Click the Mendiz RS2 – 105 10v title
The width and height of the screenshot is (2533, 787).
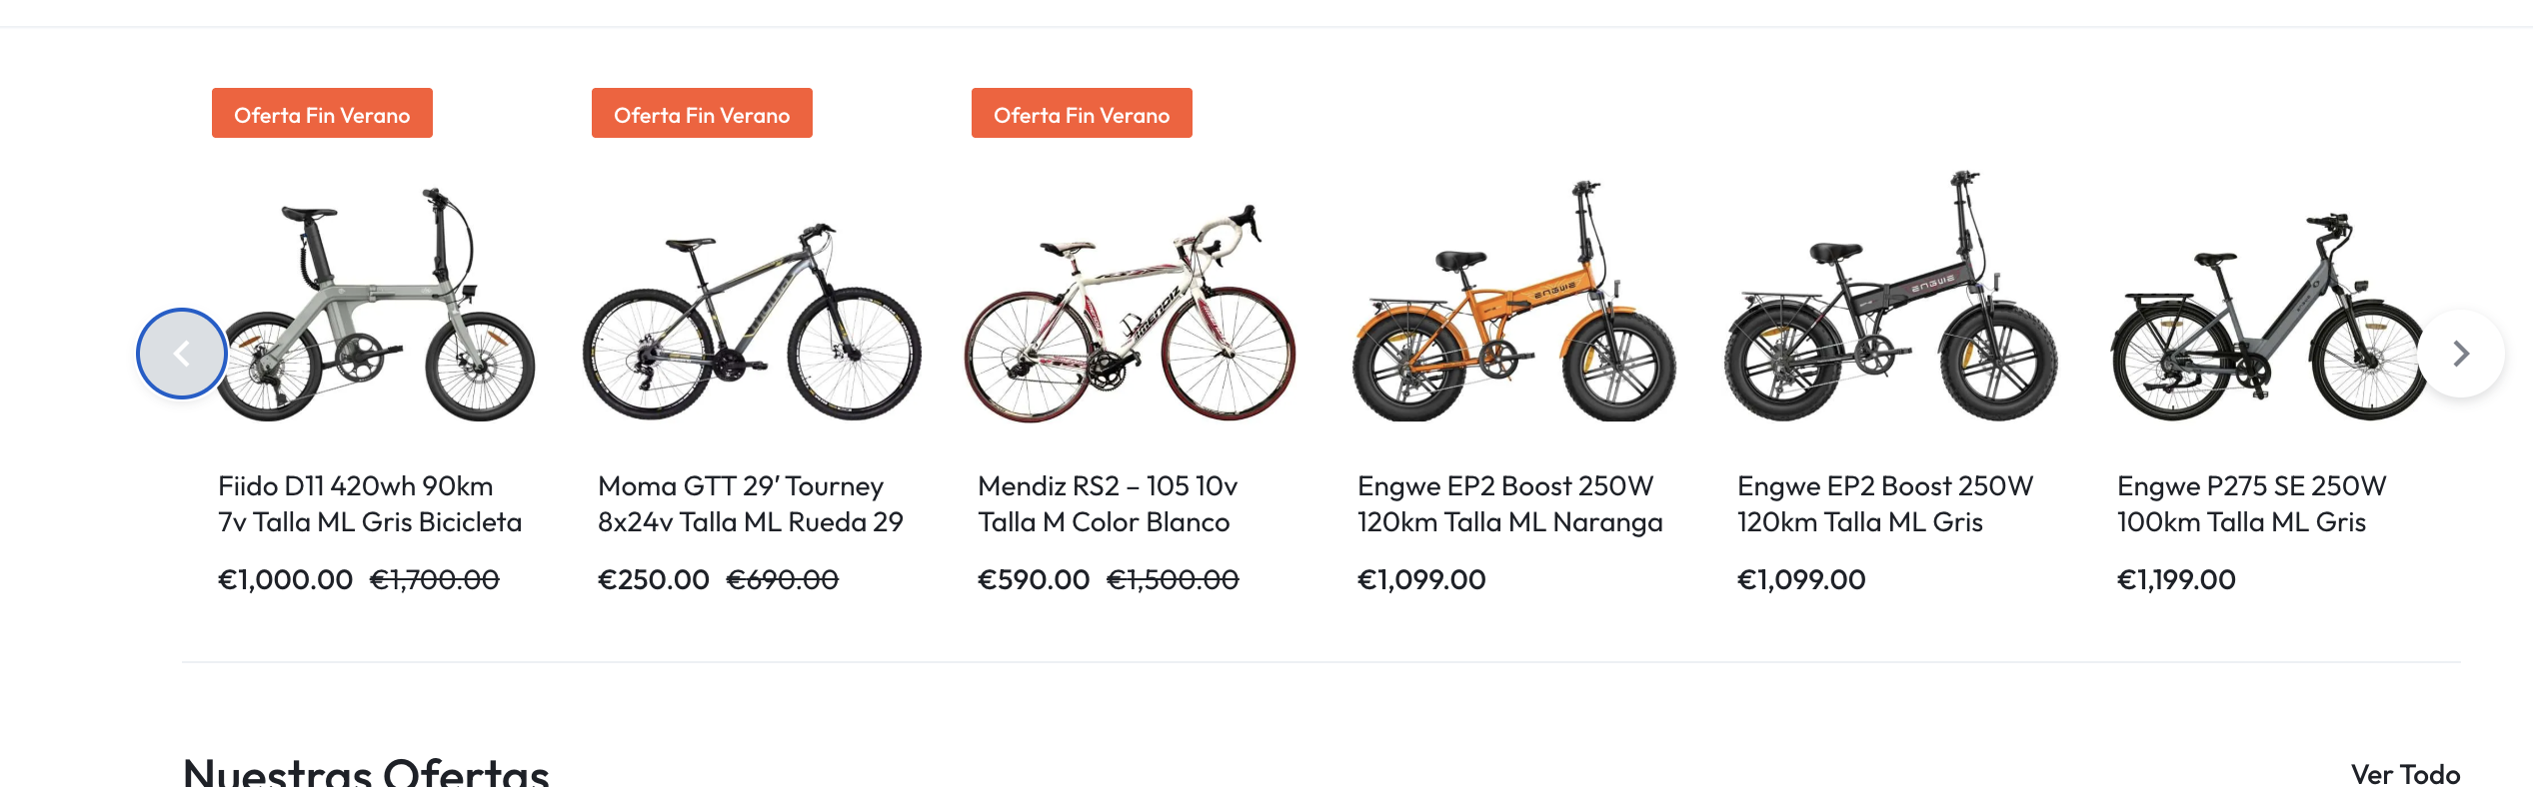click(1107, 503)
